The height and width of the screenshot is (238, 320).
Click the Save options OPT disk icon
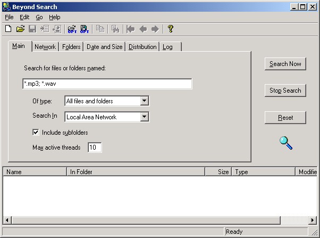(85, 29)
